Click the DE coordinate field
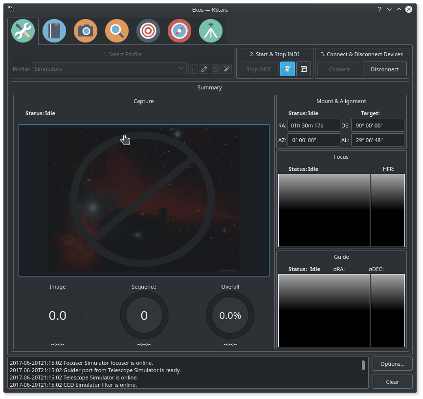Viewport: 423px width, 399px height. [377, 126]
